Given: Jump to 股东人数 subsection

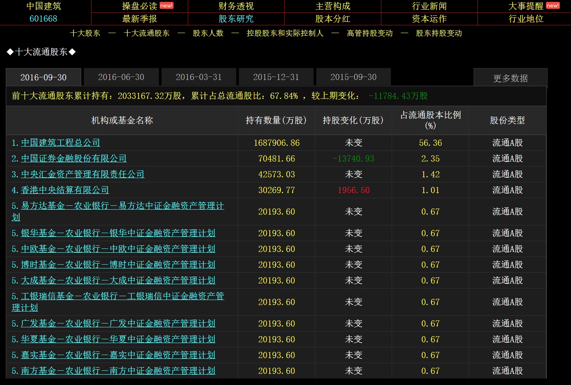Looking at the screenshot, I should [x=208, y=33].
